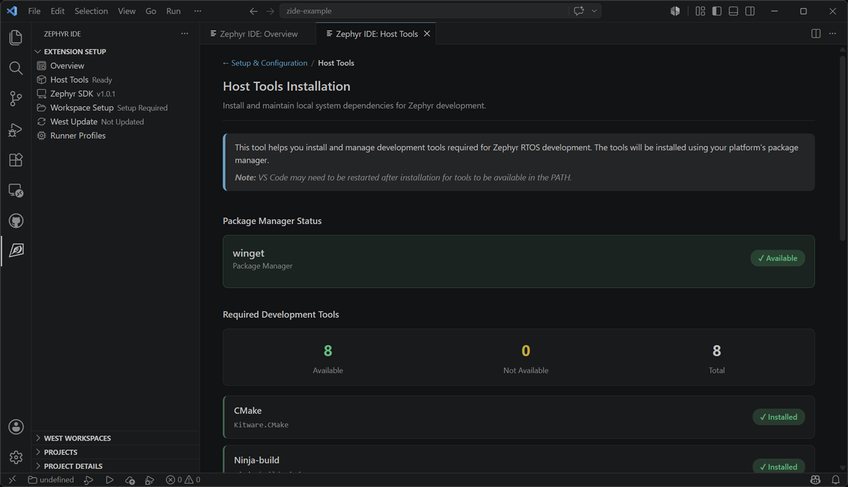Image resolution: width=848 pixels, height=487 pixels.
Task: Open the GitHub view in activity bar
Action: [16, 220]
